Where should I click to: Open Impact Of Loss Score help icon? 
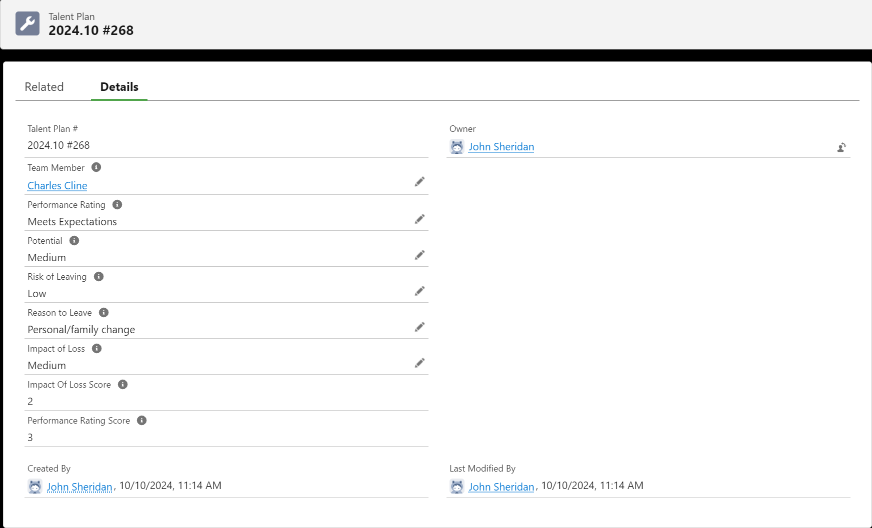tap(123, 385)
